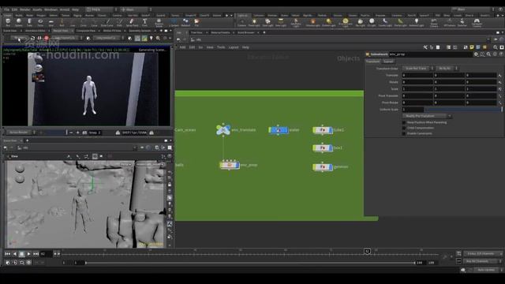
Task: Click the parameter panel gear icon
Action: pos(476,54)
